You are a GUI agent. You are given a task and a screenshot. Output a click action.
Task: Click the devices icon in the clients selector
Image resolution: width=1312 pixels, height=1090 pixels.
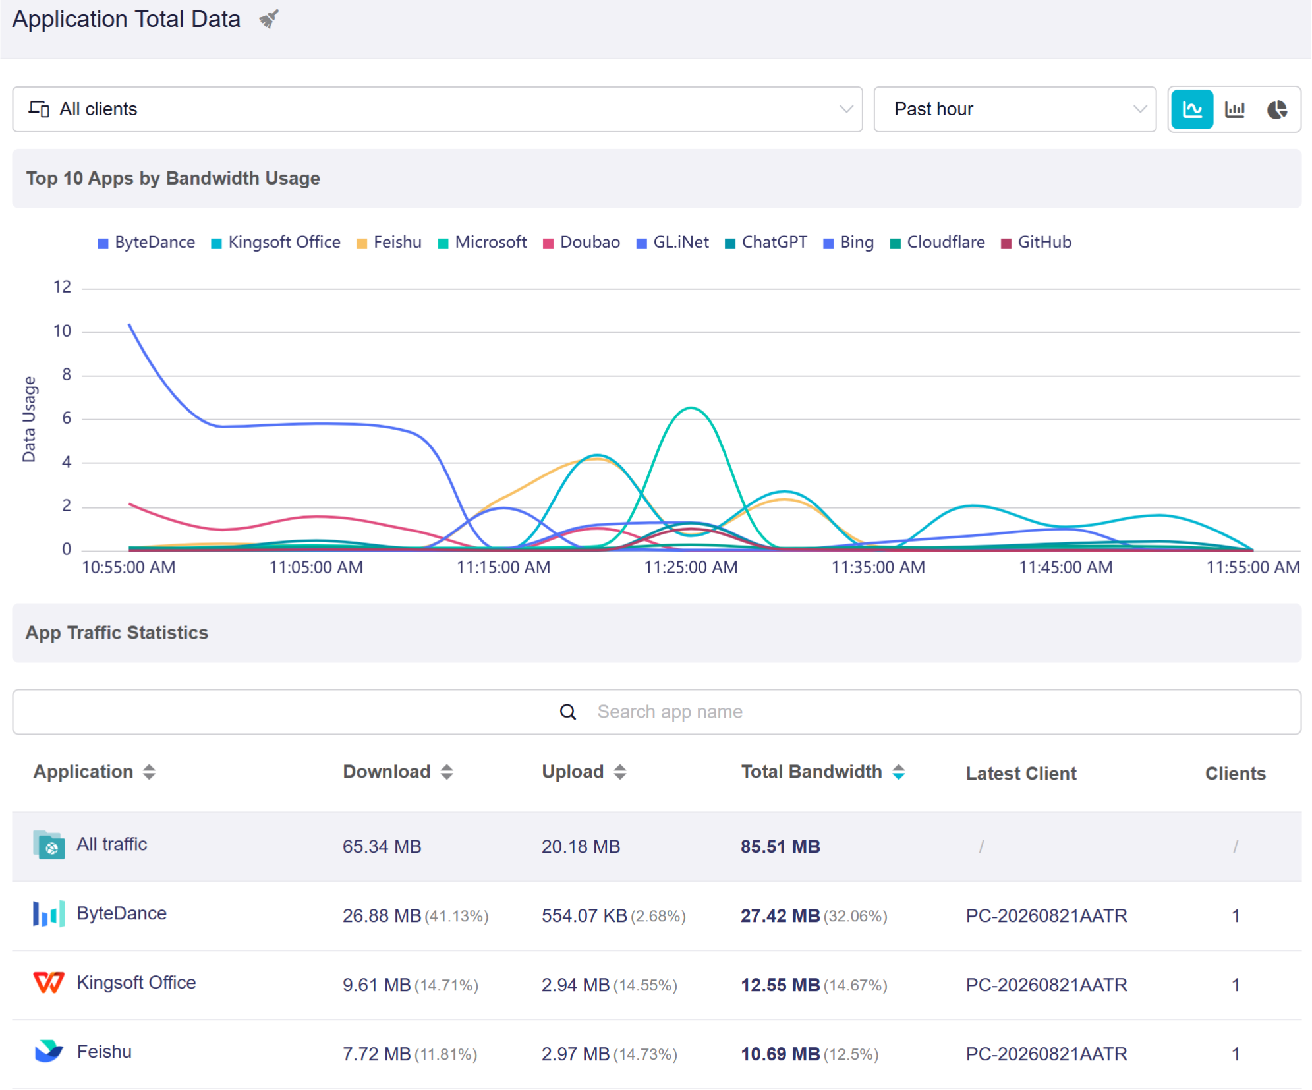[x=39, y=109]
